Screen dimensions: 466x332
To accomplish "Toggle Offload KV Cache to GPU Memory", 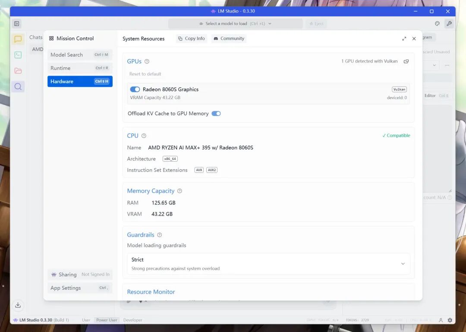I will [x=216, y=113].
